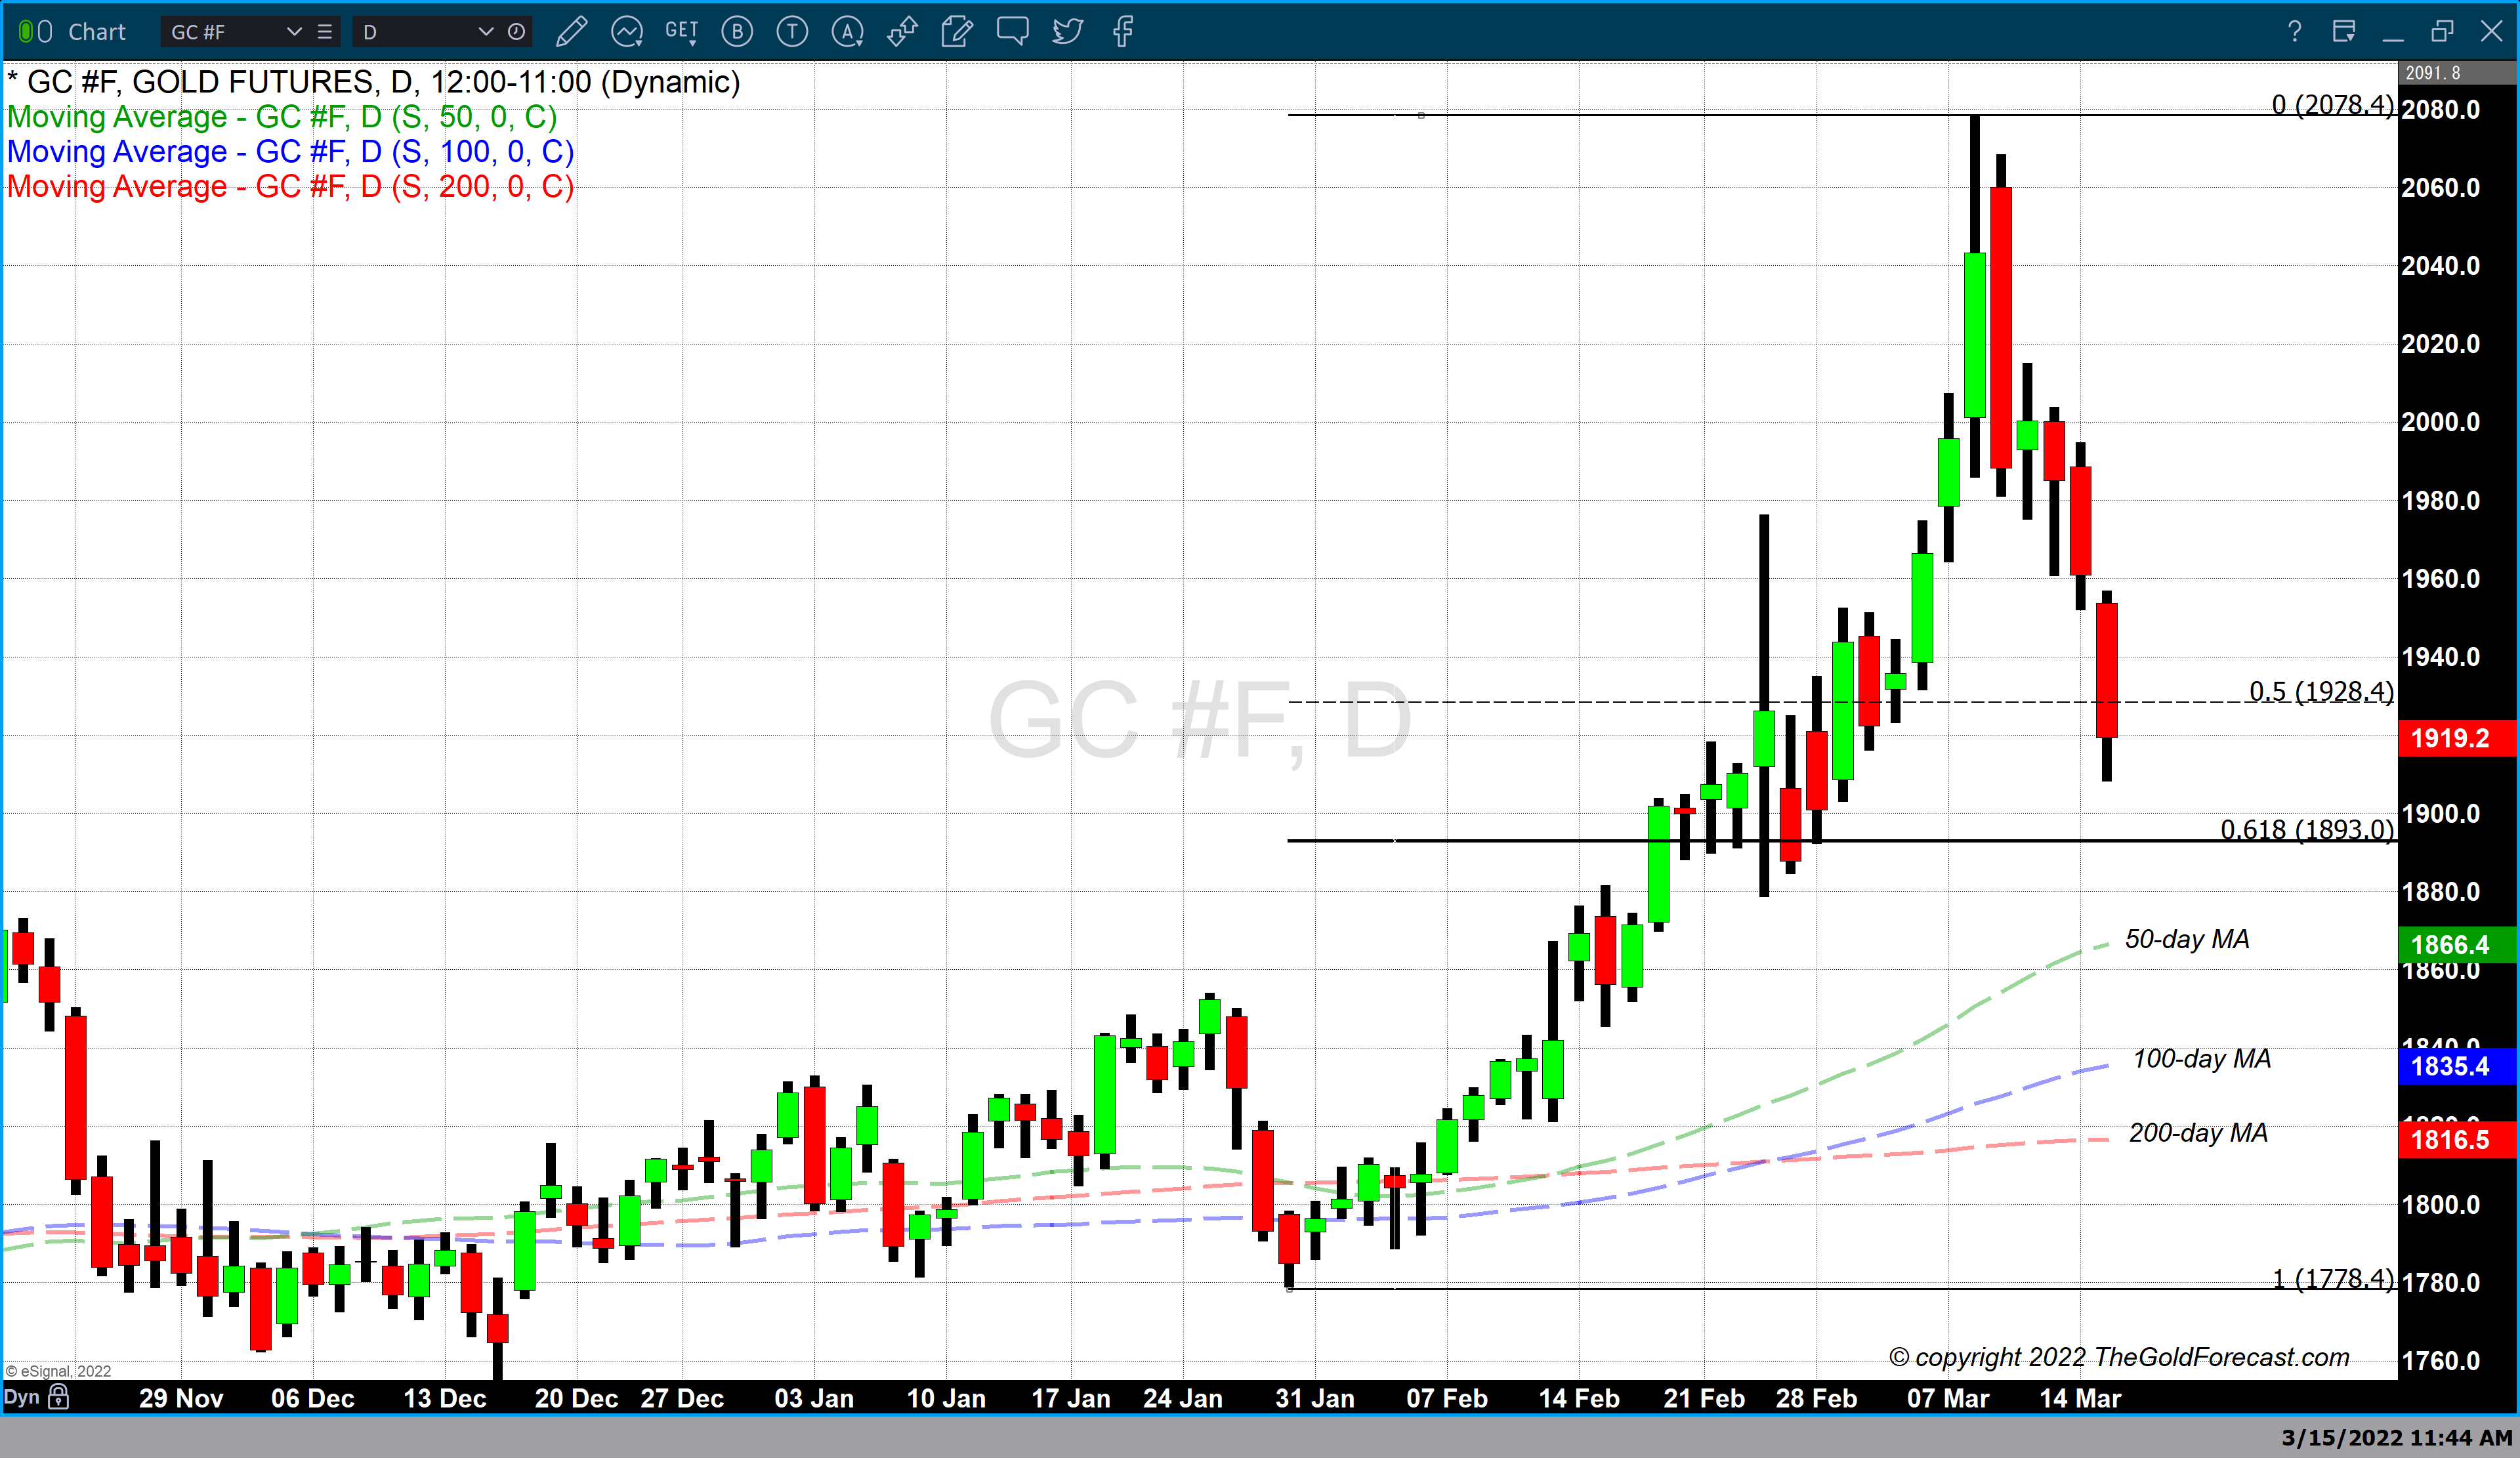Click the circled A toolbar icon
The height and width of the screenshot is (1458, 2520).
(x=847, y=32)
